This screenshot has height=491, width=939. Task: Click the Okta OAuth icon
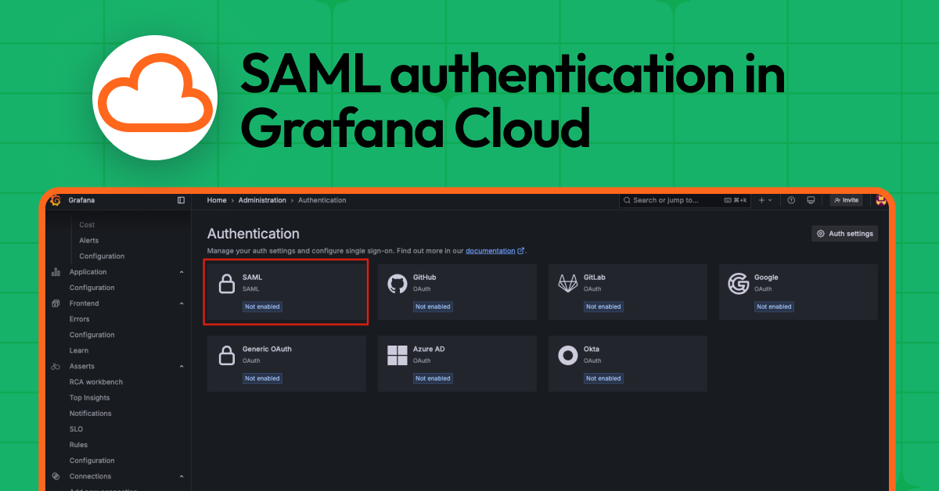tap(568, 355)
